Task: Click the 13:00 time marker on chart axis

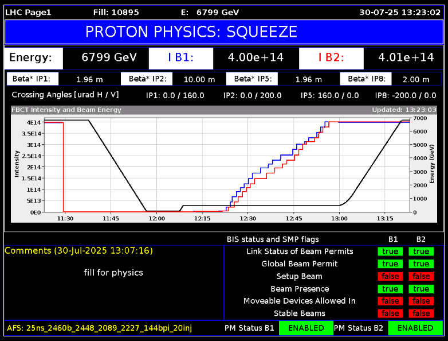Action: tap(339, 219)
